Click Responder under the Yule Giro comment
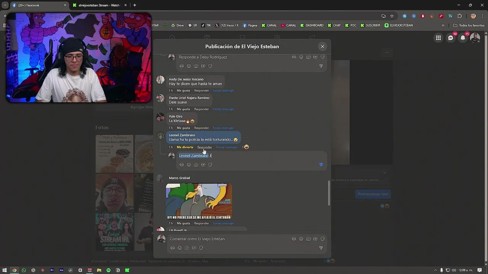The image size is (488, 274). (201, 128)
